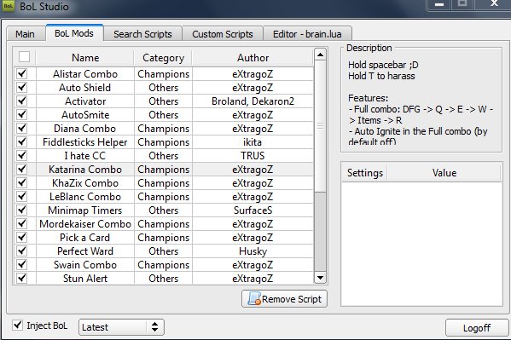Disable the Fiddlesticks Helper checkbox
Viewport: 511px width, 340px height.
(x=22, y=142)
